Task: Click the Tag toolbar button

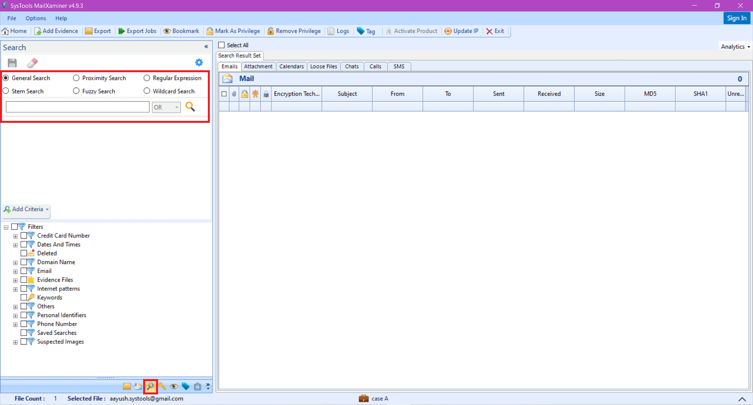Action: click(366, 31)
